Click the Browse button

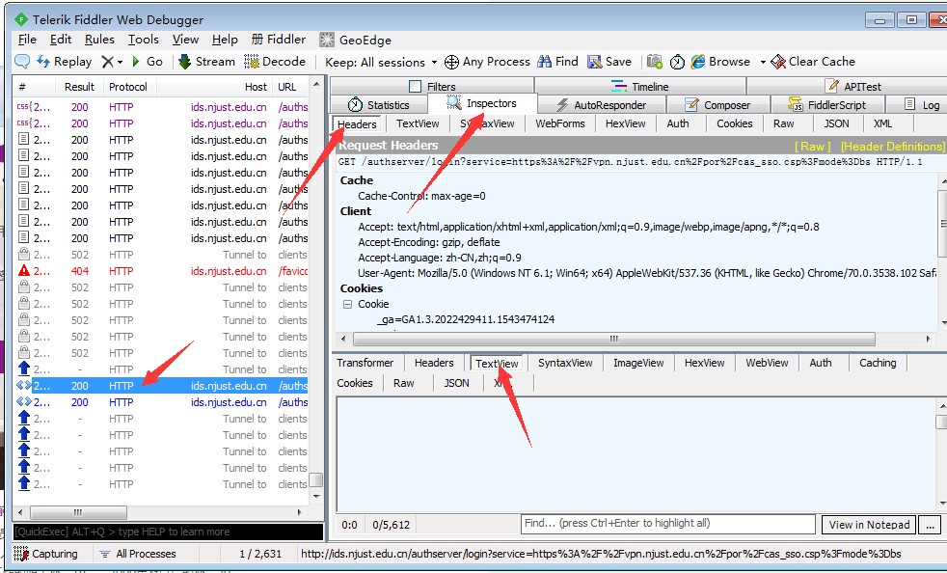point(720,61)
